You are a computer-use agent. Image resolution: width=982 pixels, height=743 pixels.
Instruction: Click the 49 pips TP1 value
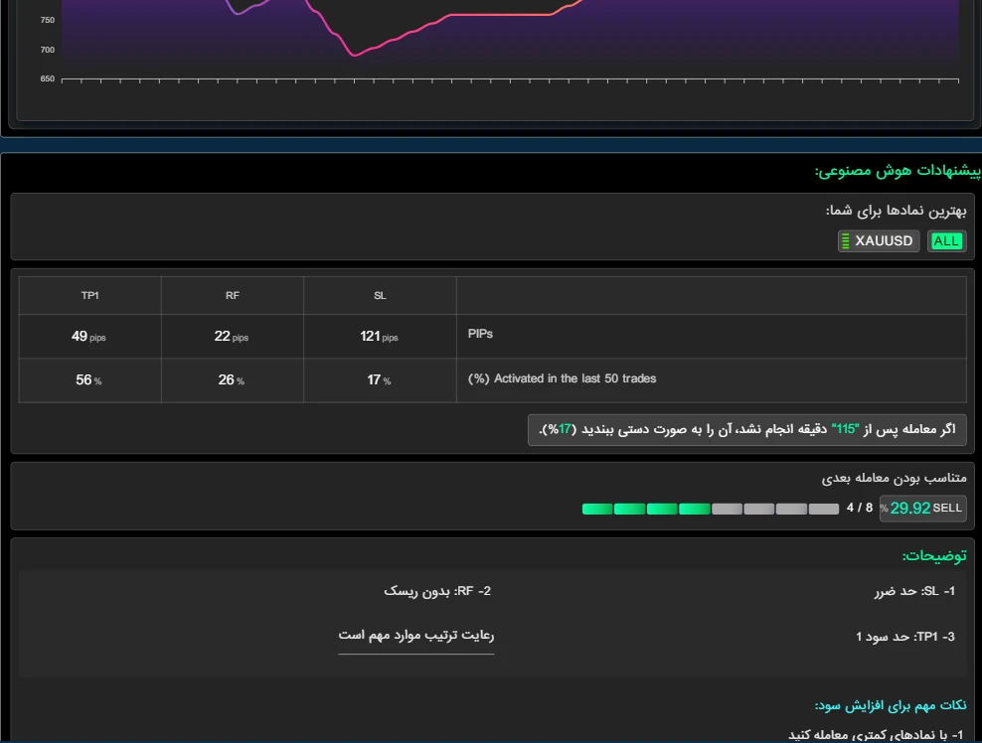87,337
